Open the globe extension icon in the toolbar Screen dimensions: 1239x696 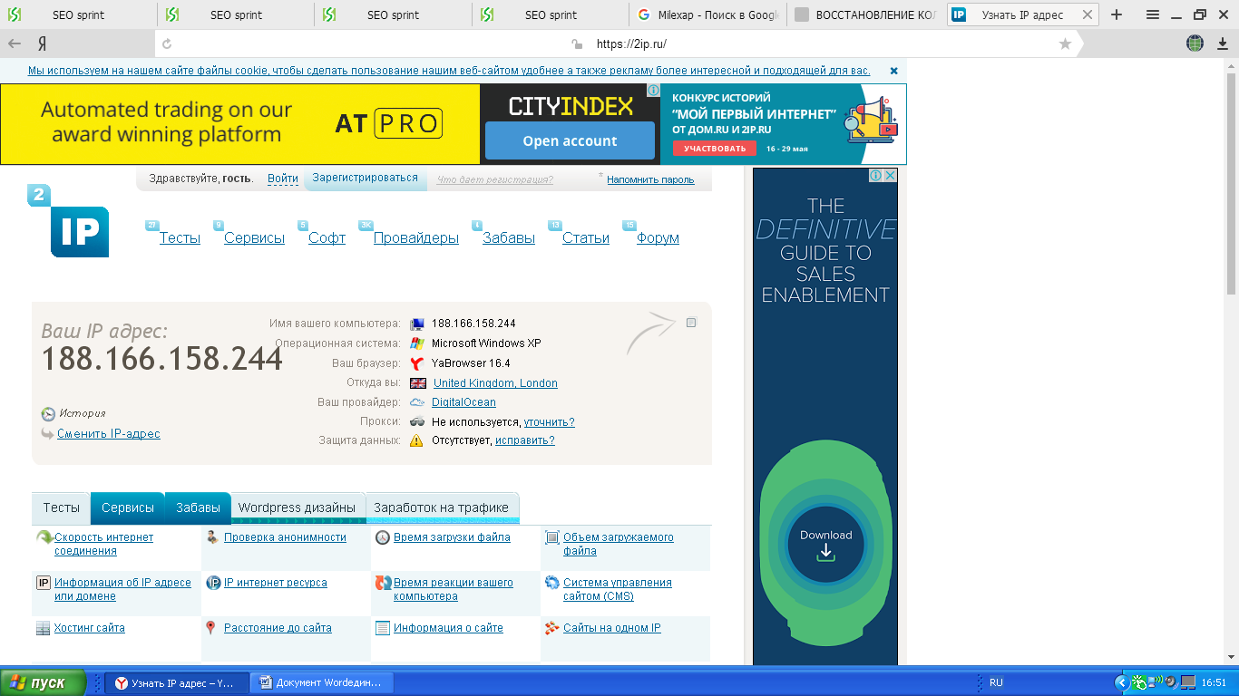[1195, 43]
